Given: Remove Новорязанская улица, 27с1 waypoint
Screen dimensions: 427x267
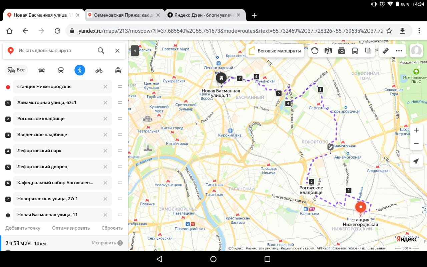Looking at the screenshot, I should [x=105, y=199].
